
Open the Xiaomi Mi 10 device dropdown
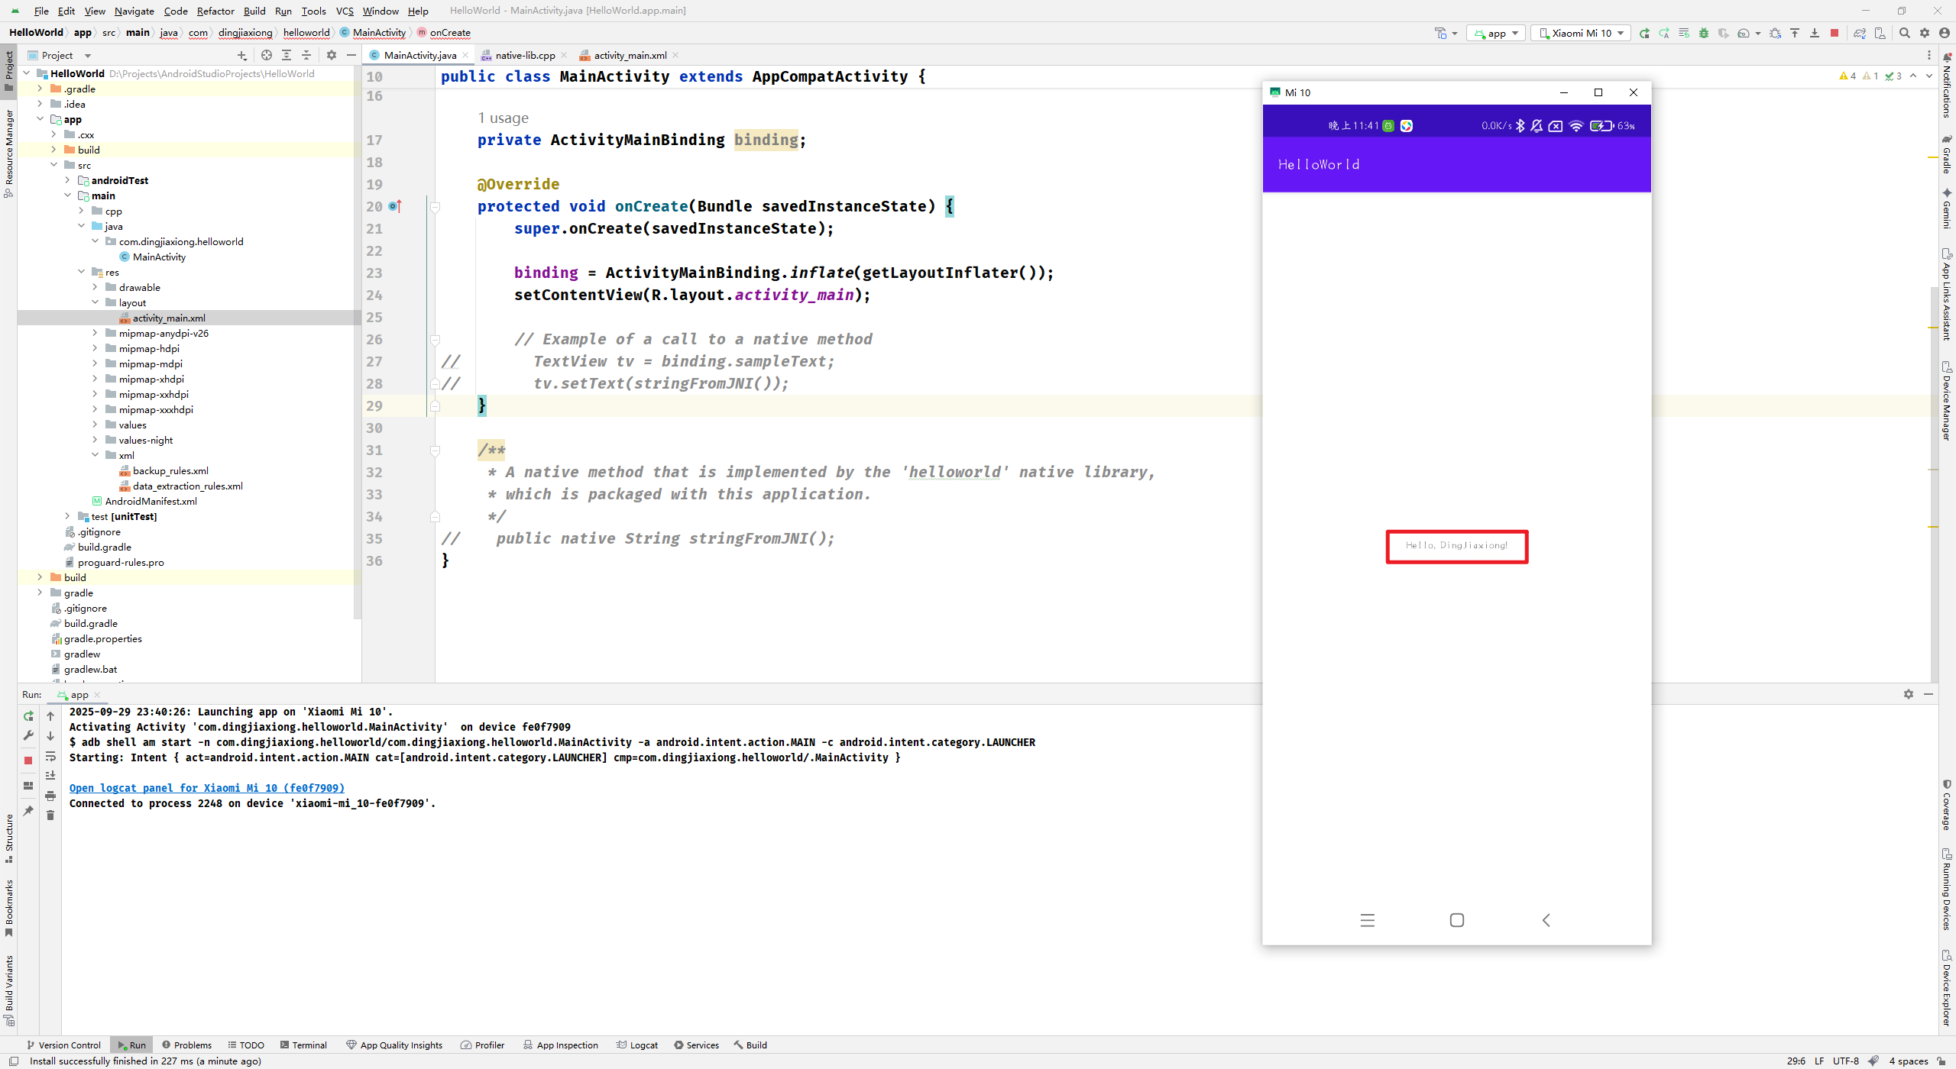tap(1581, 33)
